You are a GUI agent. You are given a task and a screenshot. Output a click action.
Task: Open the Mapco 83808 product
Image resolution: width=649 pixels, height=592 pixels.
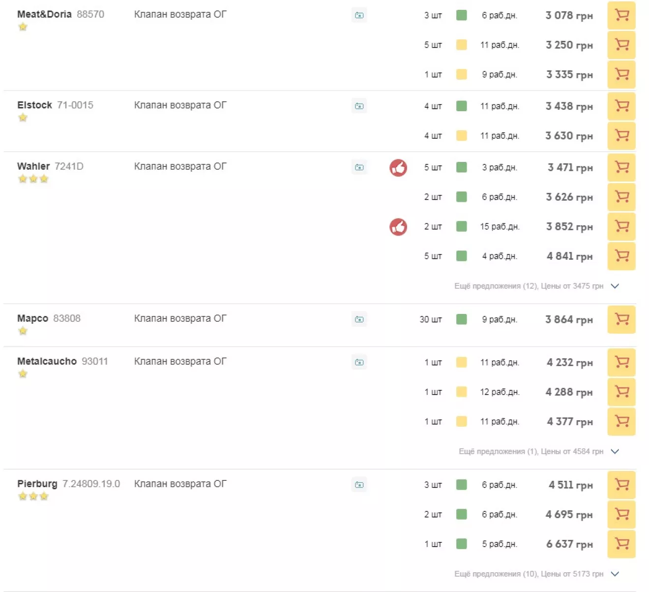click(49, 318)
